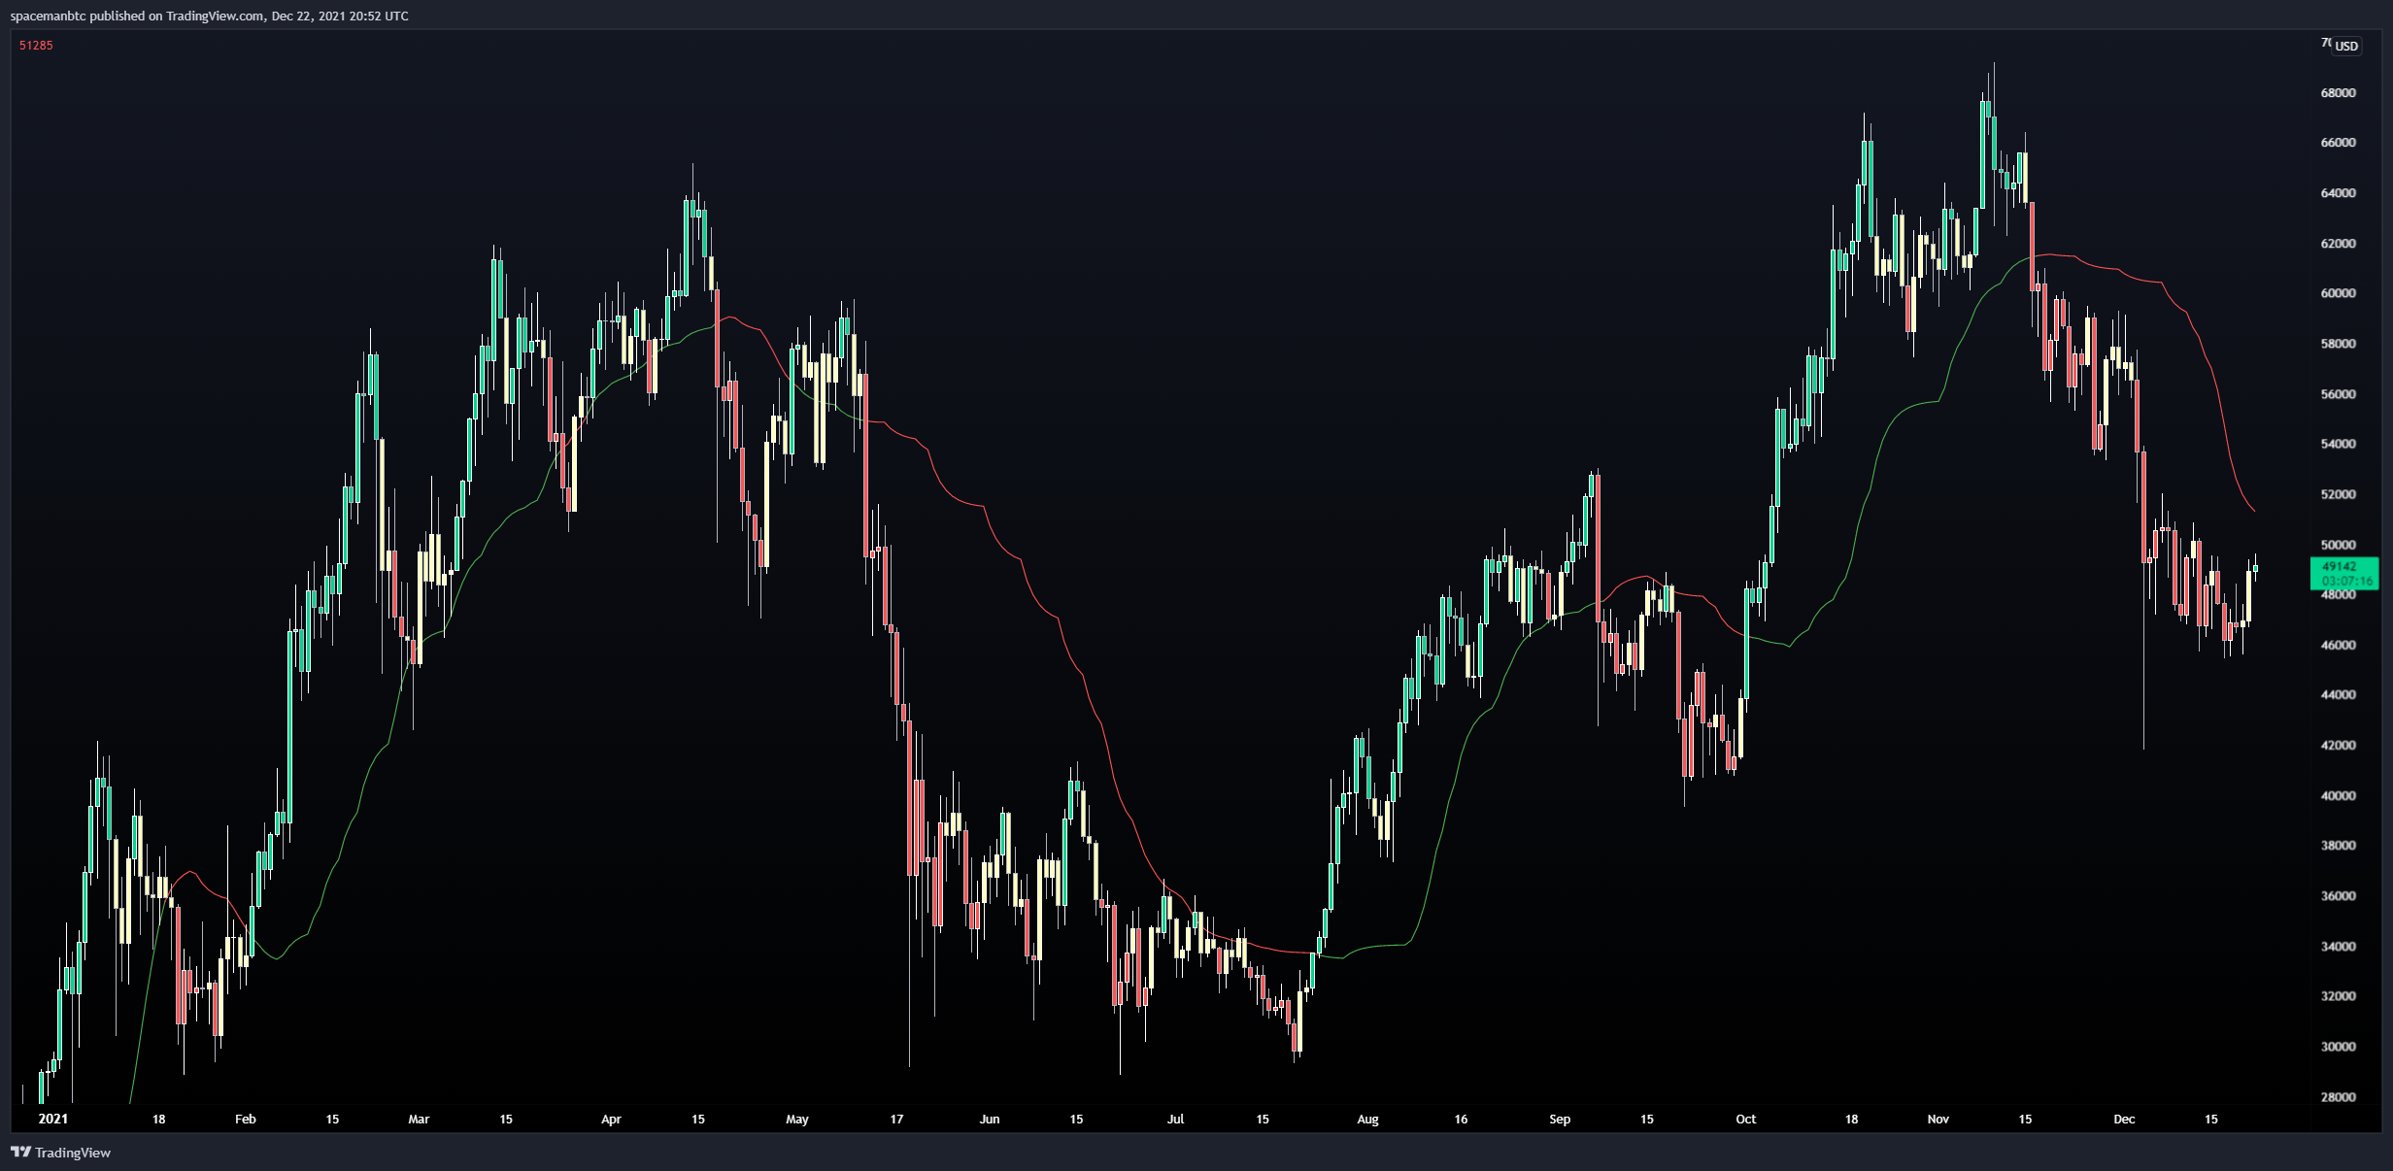Click the 40000 price scale label
2393x1171 pixels.
2338,795
